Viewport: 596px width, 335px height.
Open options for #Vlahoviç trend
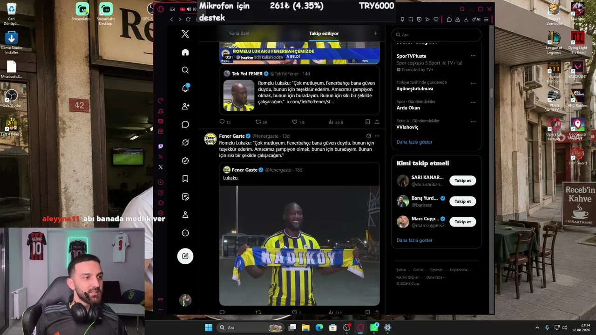(x=473, y=122)
